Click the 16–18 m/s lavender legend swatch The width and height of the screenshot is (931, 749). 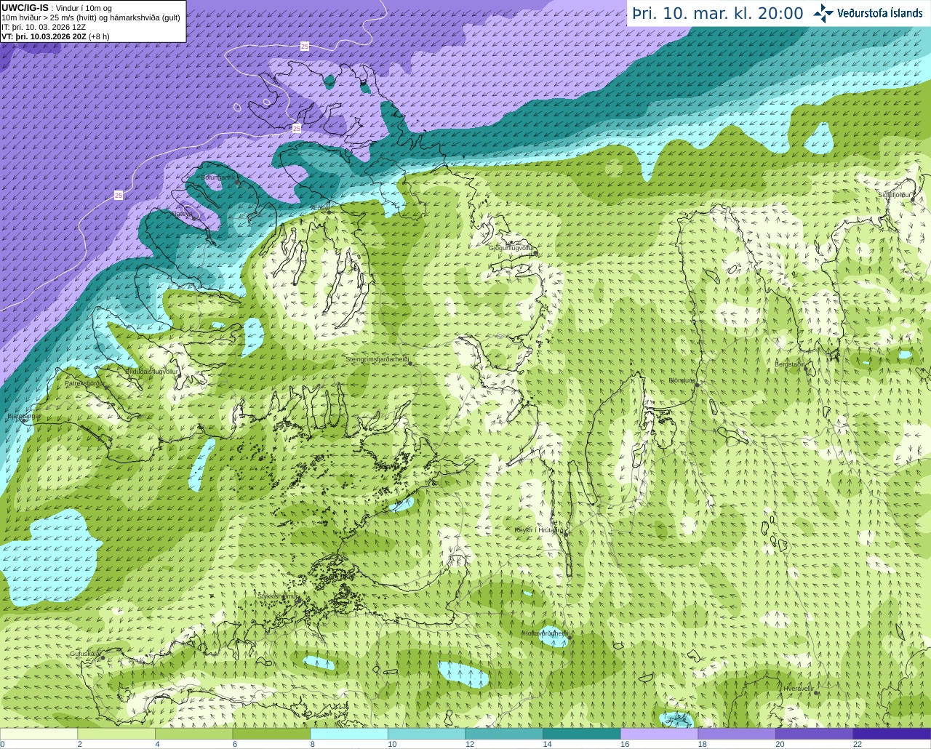click(659, 734)
